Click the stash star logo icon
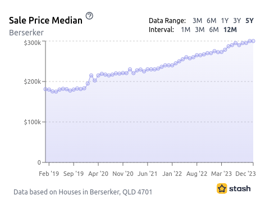 click(222, 188)
